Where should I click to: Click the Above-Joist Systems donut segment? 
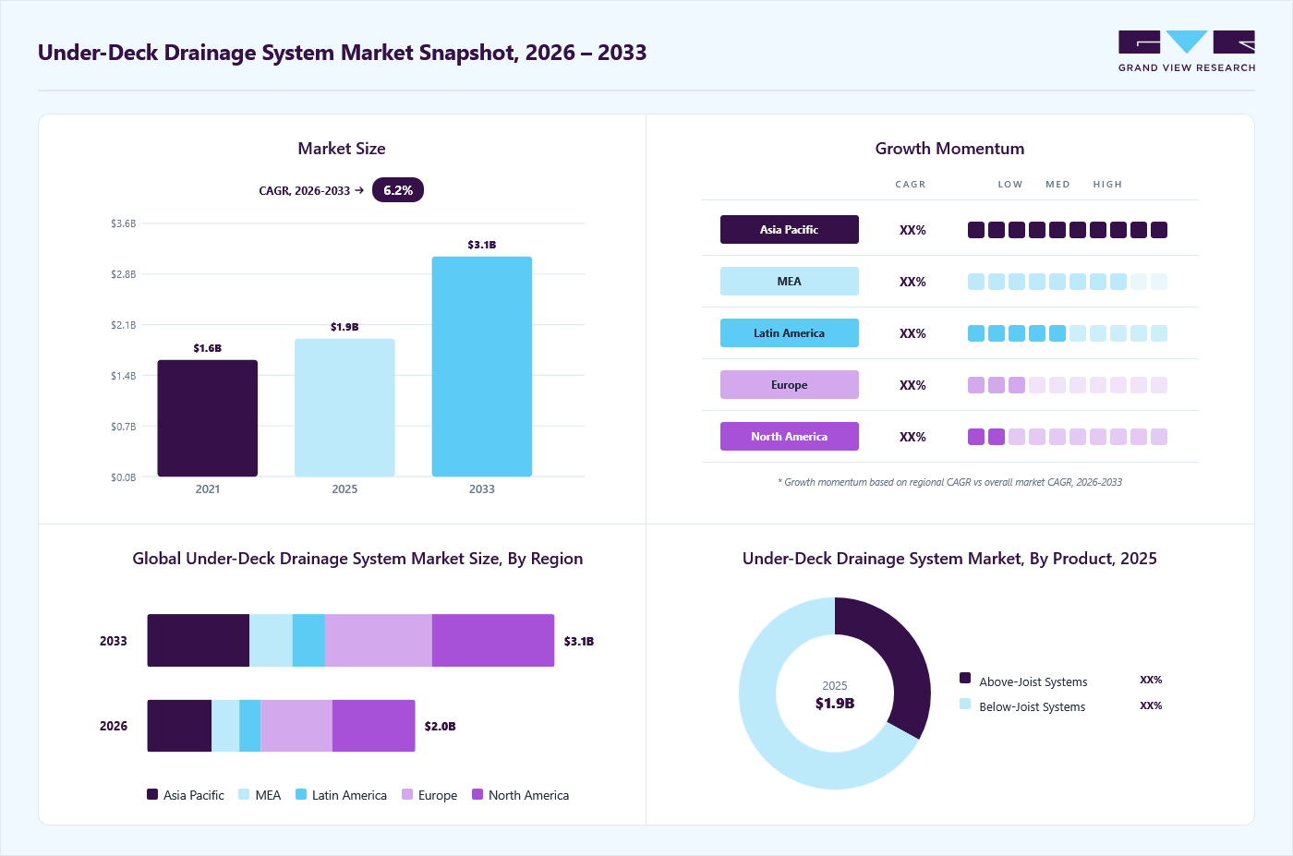(x=900, y=660)
